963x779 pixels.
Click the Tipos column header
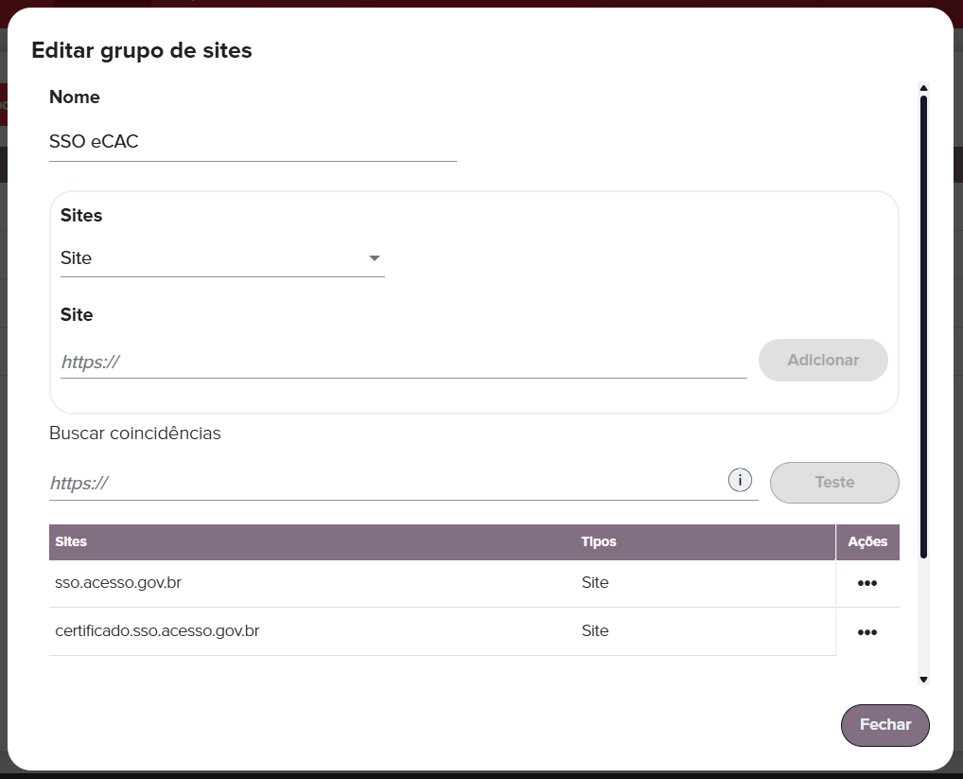[705, 541]
